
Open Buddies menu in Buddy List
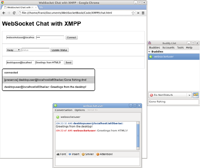point(154,48)
